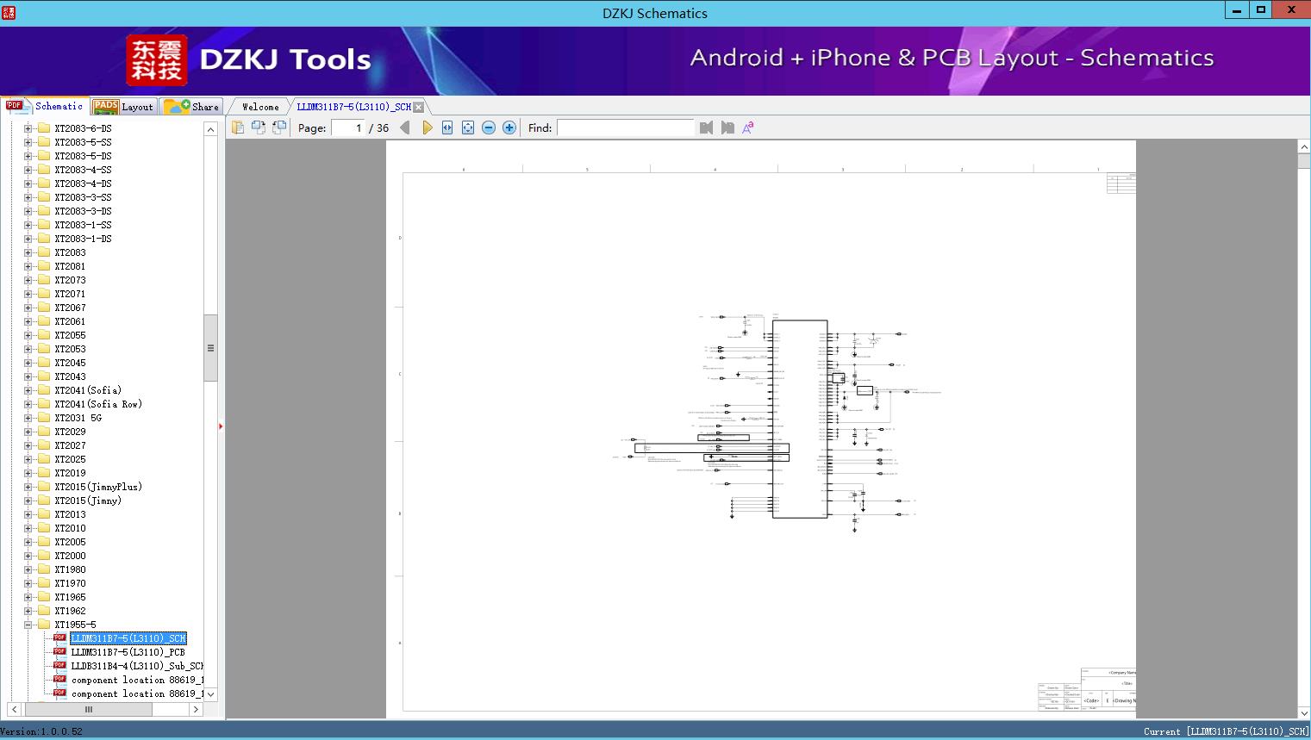Fit whole page in view icon
Screen dimensions: 1311x740
coord(468,127)
